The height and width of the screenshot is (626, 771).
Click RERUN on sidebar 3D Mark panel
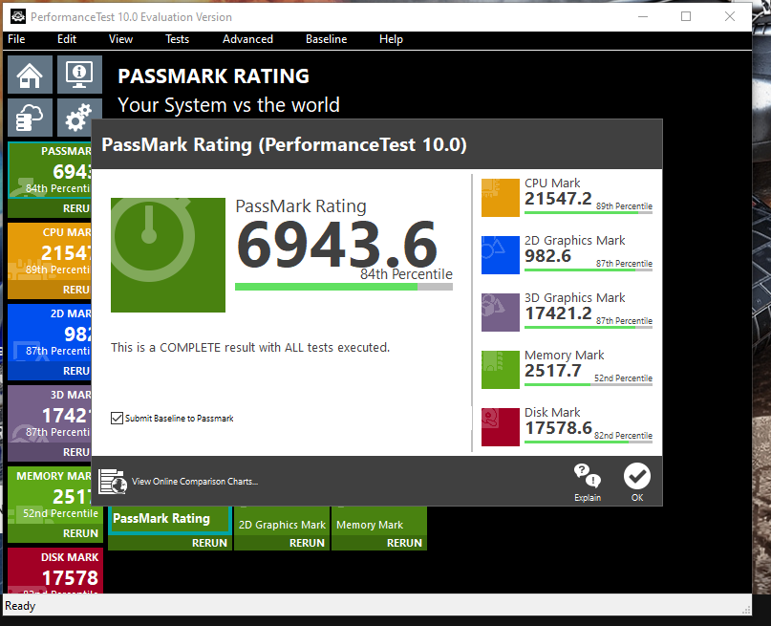tap(76, 452)
